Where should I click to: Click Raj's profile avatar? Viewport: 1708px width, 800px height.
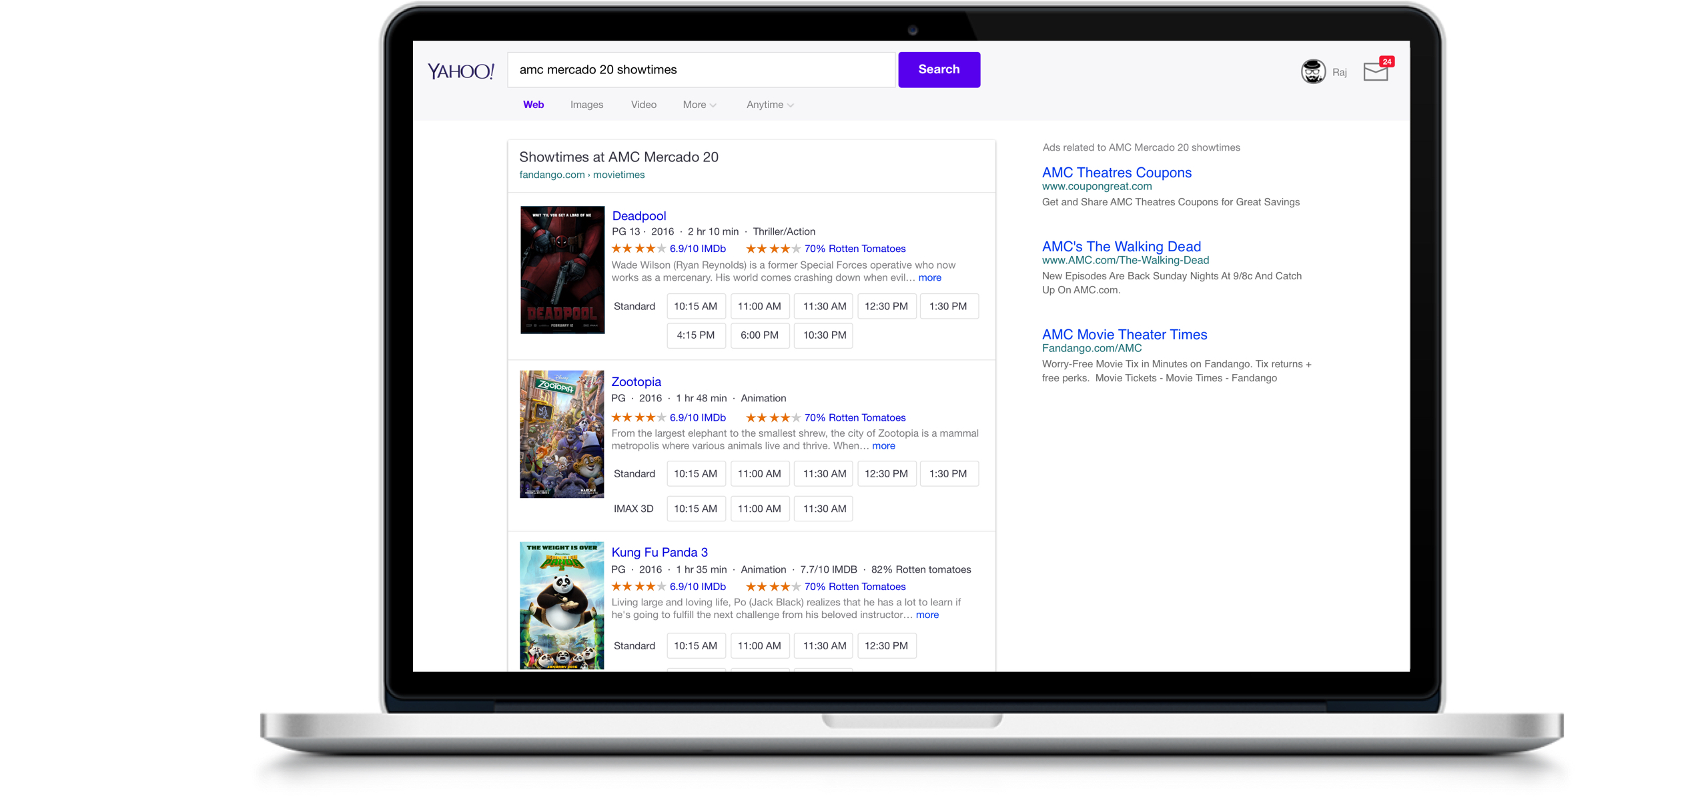(1313, 71)
